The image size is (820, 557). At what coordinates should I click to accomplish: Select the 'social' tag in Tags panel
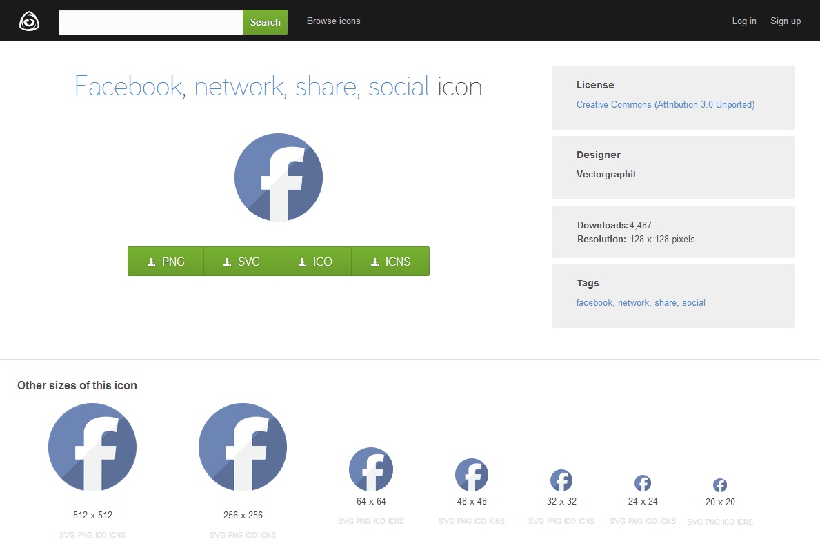pos(693,302)
